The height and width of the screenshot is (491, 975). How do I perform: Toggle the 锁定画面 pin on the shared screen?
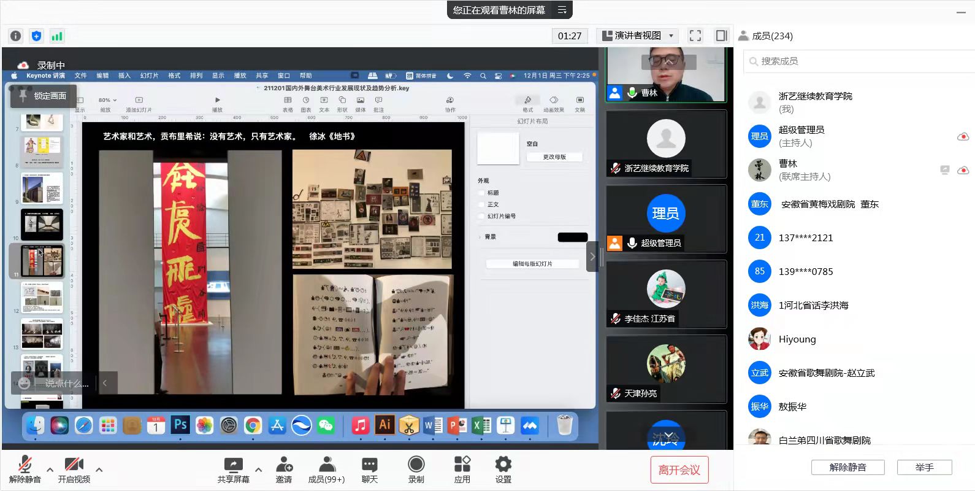tap(43, 96)
